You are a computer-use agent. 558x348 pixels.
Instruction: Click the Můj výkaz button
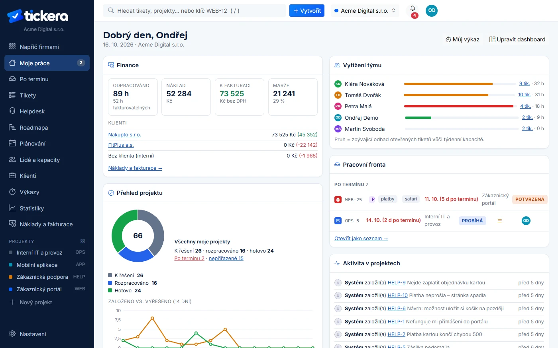(x=462, y=39)
